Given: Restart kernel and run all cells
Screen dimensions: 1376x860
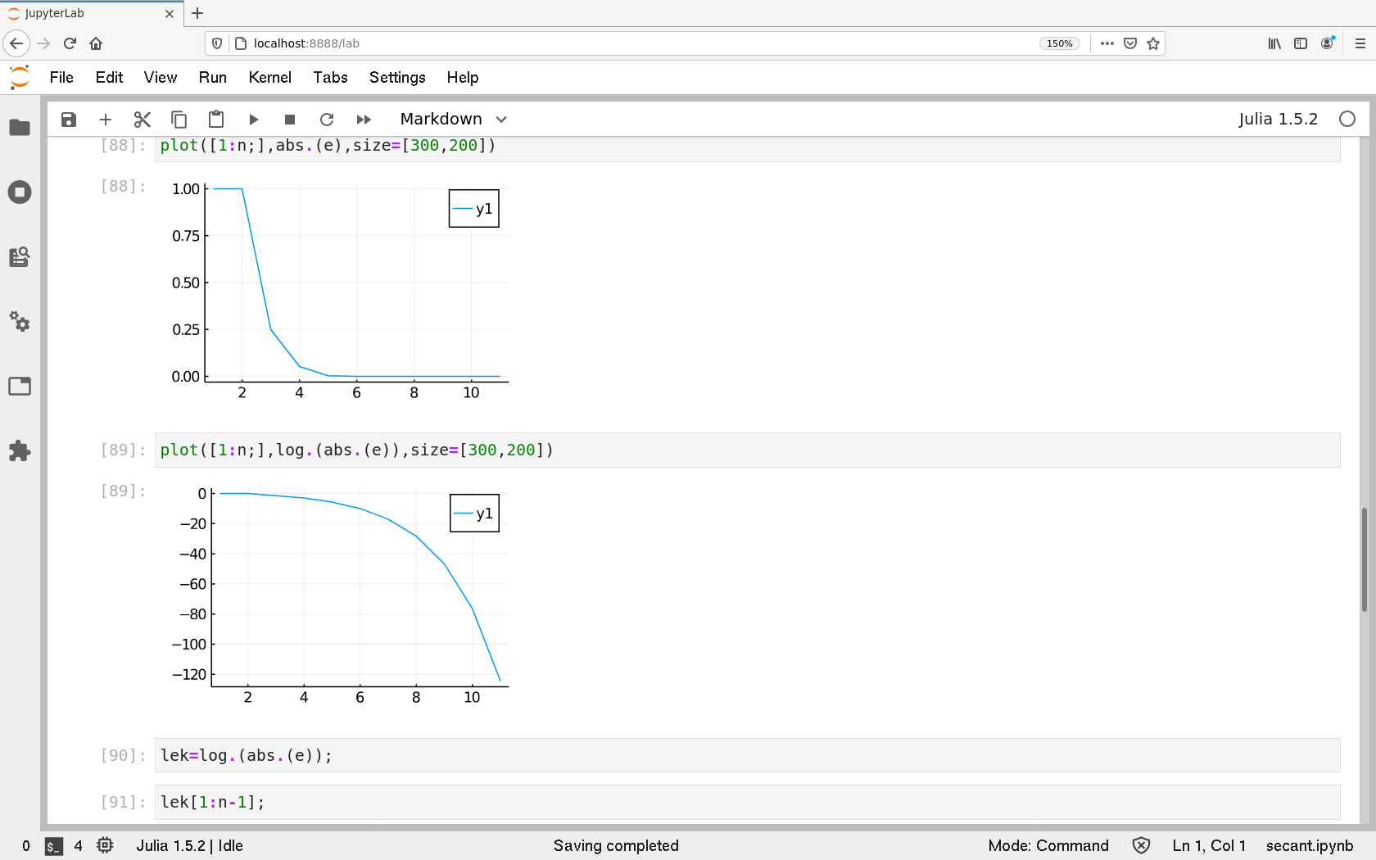Looking at the screenshot, I should (x=364, y=120).
